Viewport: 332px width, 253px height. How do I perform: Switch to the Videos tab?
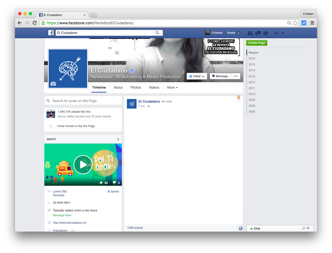tap(154, 88)
